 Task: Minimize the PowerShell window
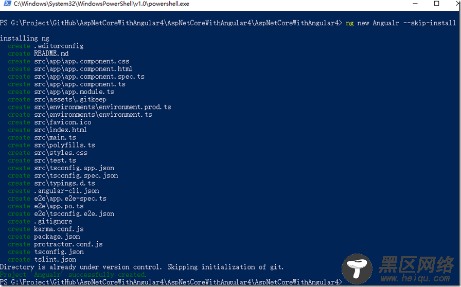pyautogui.click(x=415, y=4)
